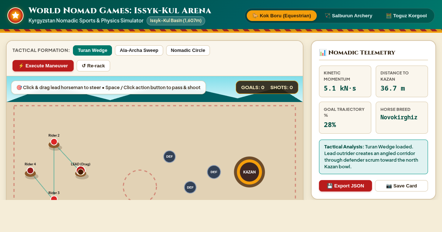Click the lowest DEF defender marker
This screenshot has height=232, width=442.
click(x=190, y=187)
